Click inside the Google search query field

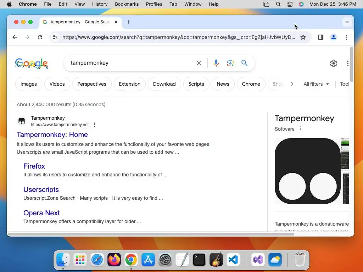(x=132, y=63)
